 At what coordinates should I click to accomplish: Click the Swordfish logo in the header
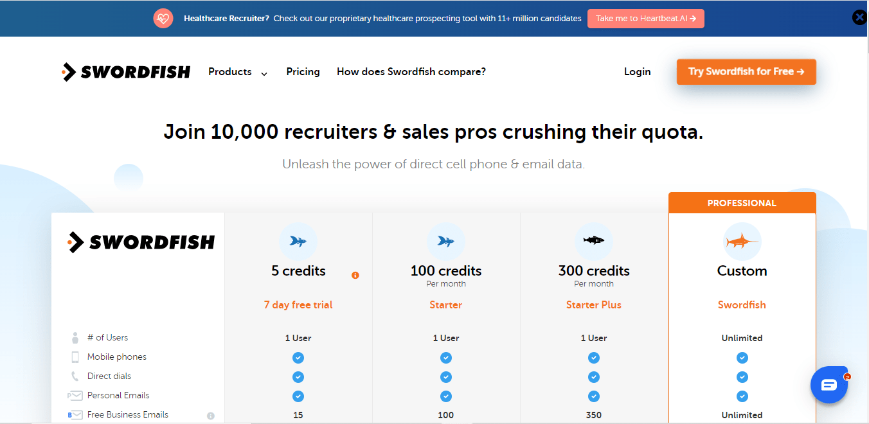pyautogui.click(x=126, y=72)
